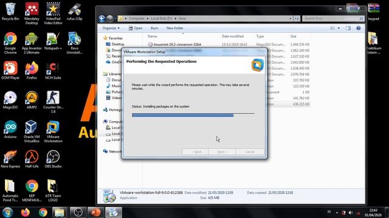Screen dimensions: 389x218
Task: Click Open in Explorer toolbar
Action: pos(136,28)
